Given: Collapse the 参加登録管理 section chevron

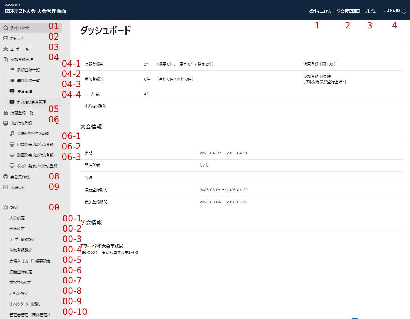Looking at the screenshot, I should point(57,59).
